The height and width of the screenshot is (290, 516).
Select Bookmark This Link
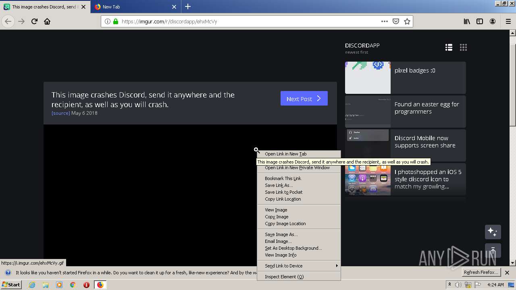(x=299, y=178)
